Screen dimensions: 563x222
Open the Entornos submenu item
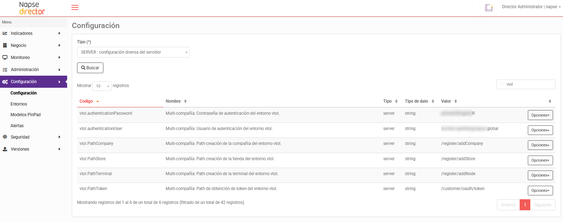pyautogui.click(x=19, y=104)
